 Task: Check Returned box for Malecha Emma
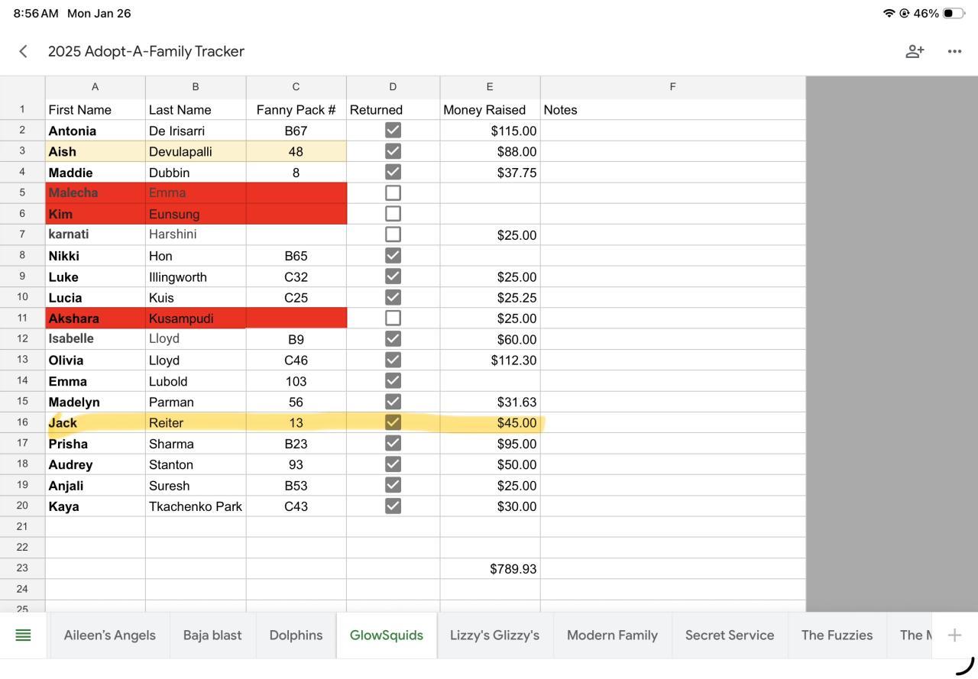[x=393, y=192]
